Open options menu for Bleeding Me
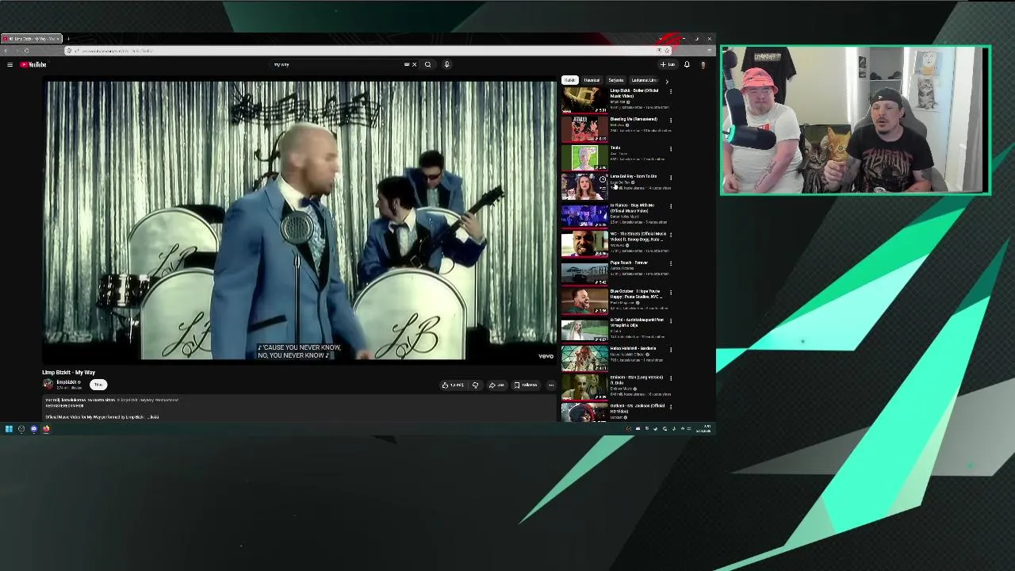 [x=671, y=120]
